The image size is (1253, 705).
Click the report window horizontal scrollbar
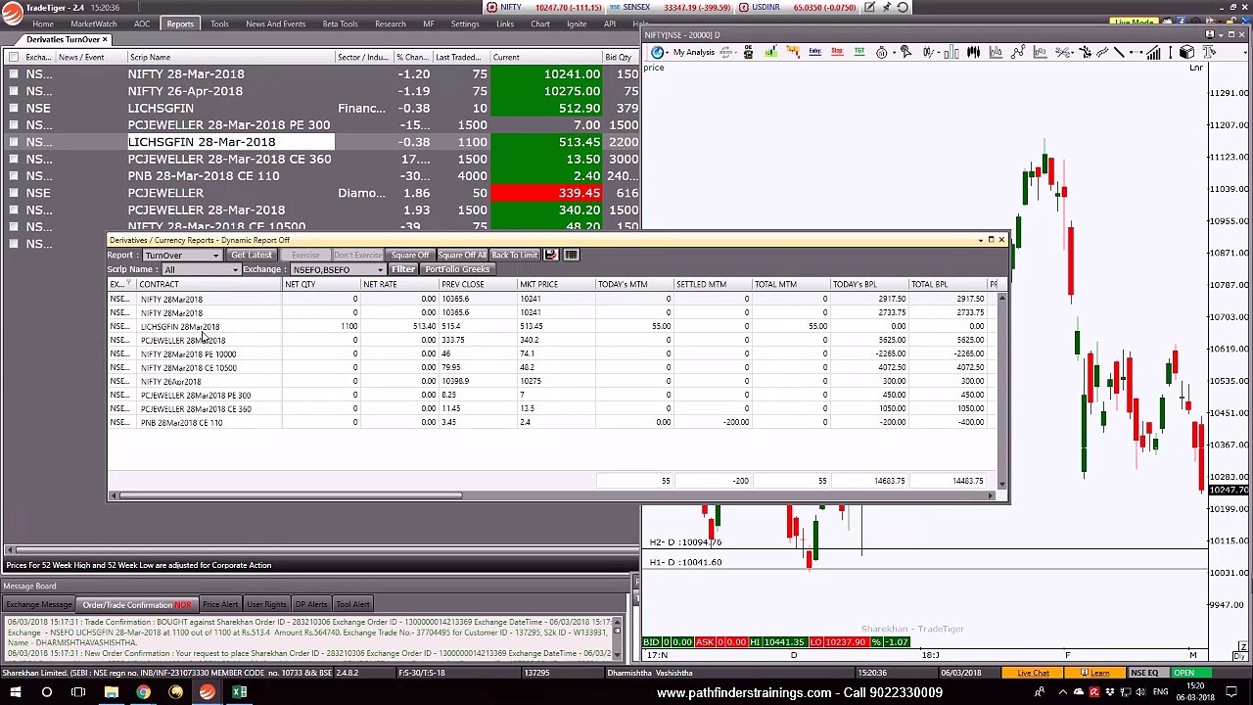[290, 495]
